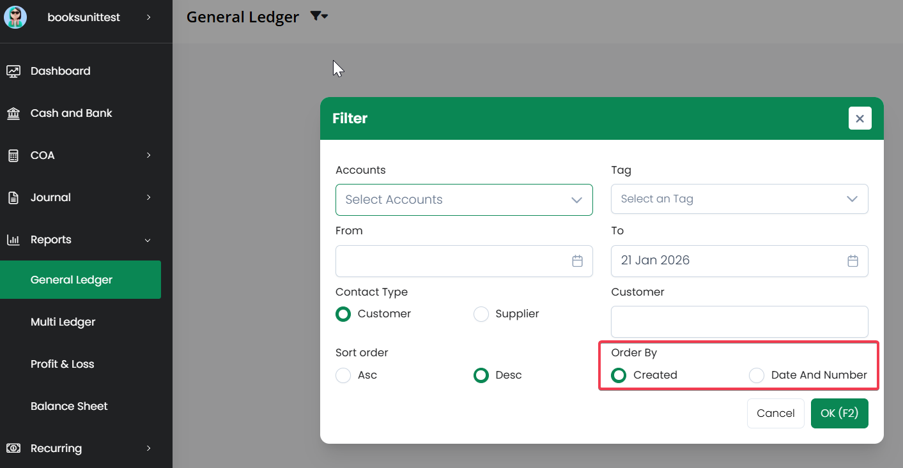Go to Balance Sheet report

pyautogui.click(x=69, y=406)
